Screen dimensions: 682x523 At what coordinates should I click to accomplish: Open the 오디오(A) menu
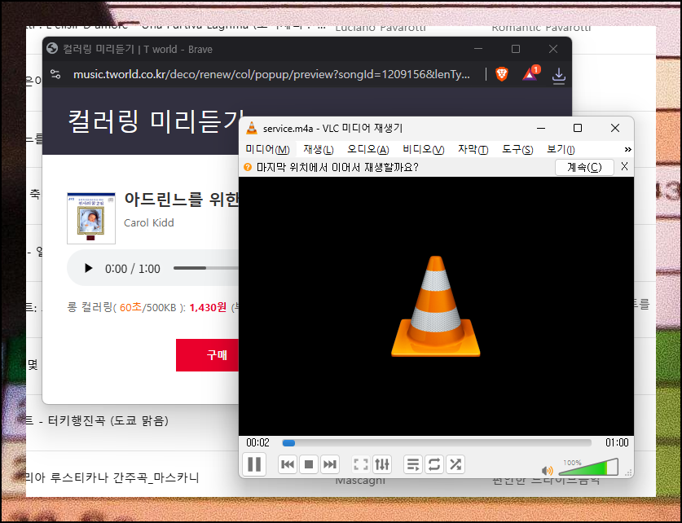(368, 150)
